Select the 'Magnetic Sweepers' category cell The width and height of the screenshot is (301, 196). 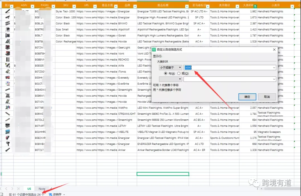click(276, 132)
